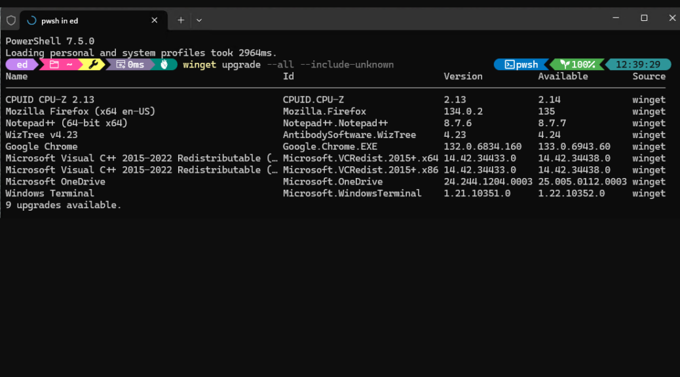Click the "Microsoft.WindowsTerminal" package id
Screen dimensions: 680x377
[352, 193]
